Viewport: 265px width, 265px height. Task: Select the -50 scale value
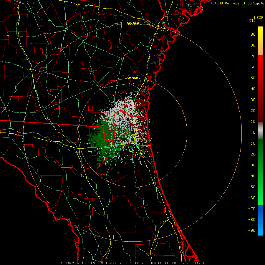pos(252,187)
